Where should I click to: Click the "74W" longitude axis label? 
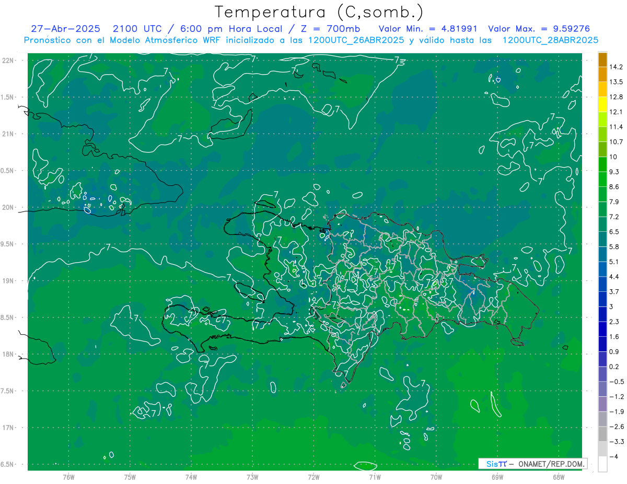tap(191, 477)
